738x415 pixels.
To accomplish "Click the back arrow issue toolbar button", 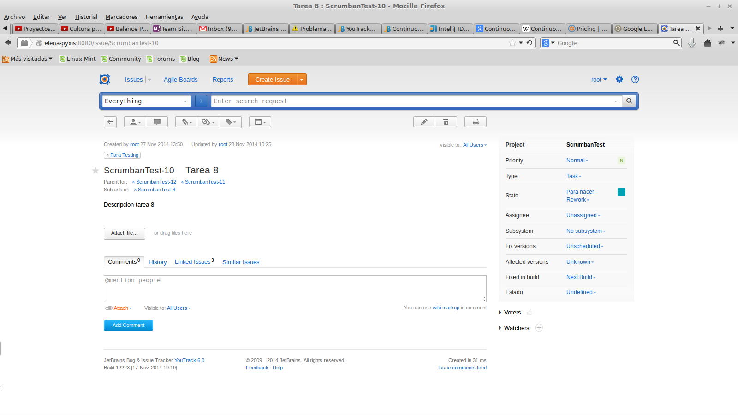I will point(110,122).
